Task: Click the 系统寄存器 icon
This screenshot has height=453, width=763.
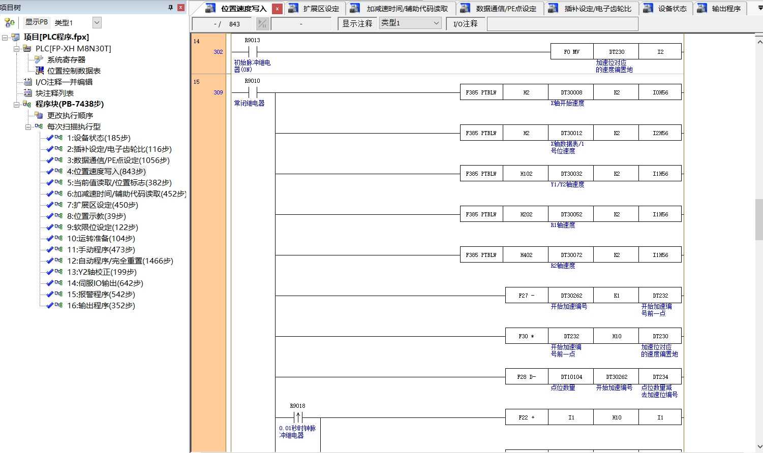Action: tap(39, 59)
